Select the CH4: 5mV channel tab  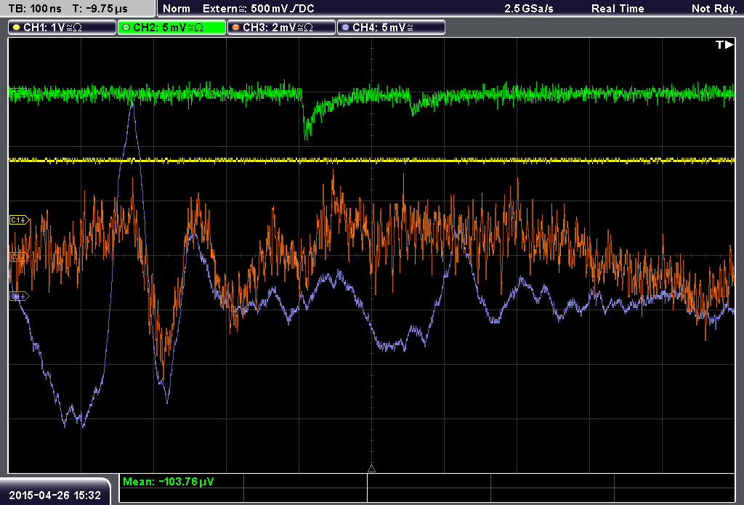[391, 28]
